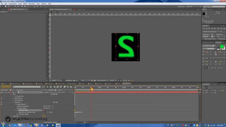The height and width of the screenshot is (127, 226).
Task: Toggle Source Text stopwatch
Action: click(x=15, y=96)
